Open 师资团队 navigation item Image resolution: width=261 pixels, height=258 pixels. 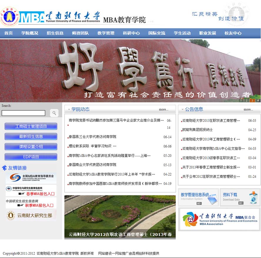[x=81, y=33]
